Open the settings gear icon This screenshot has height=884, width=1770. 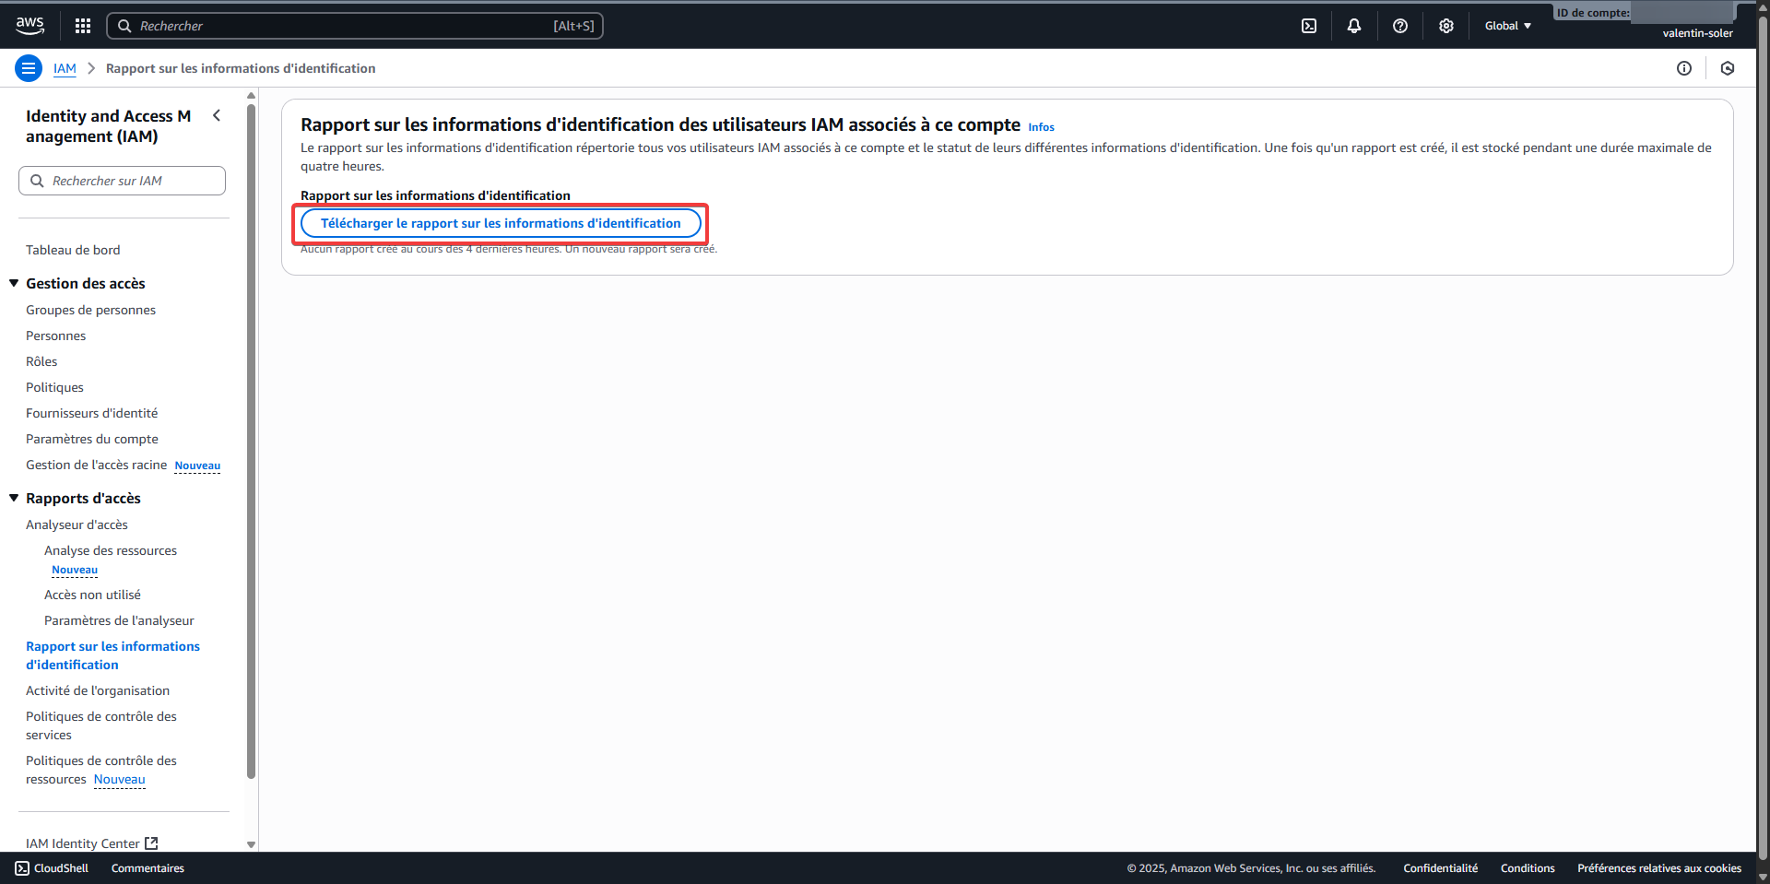pos(1446,26)
